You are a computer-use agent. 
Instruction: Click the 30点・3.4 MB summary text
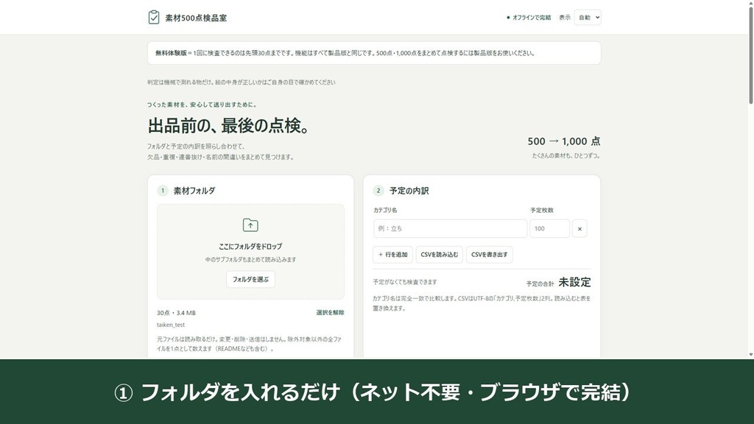click(x=176, y=312)
